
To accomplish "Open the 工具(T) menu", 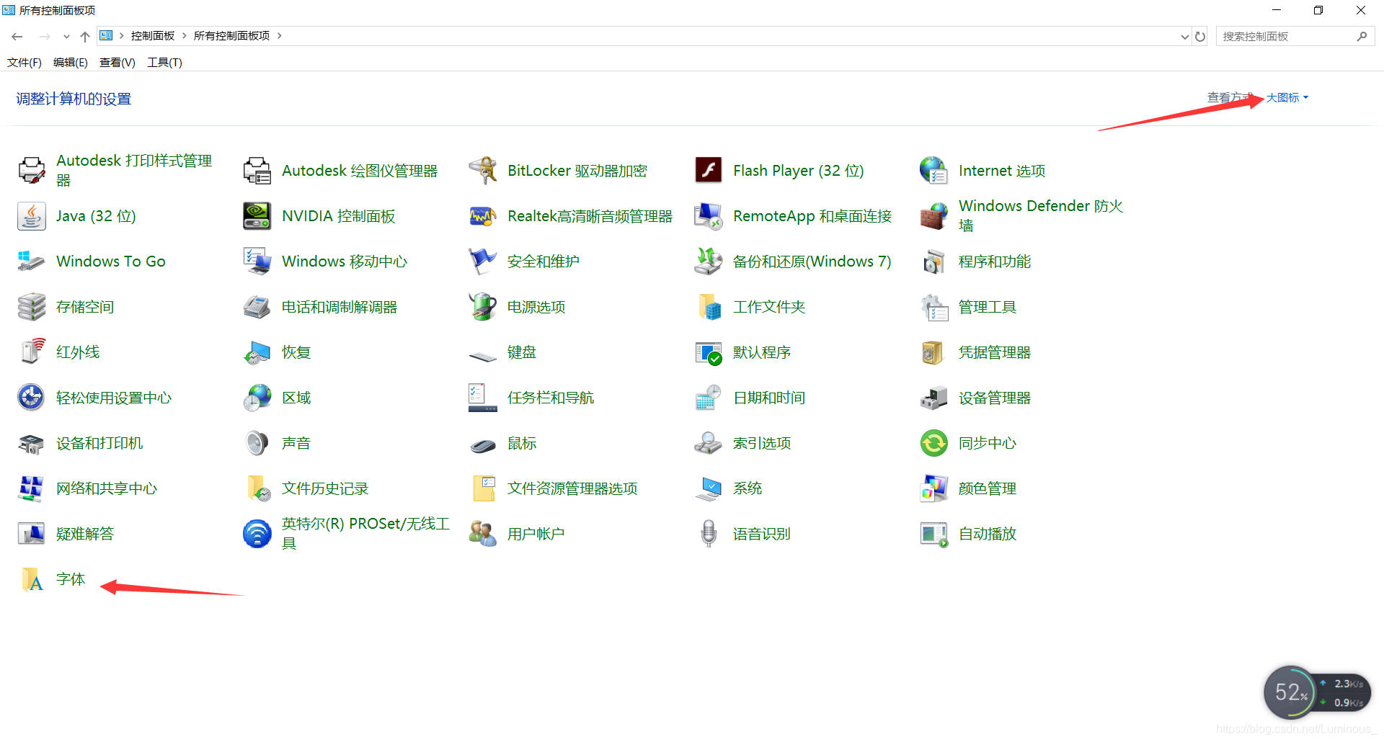I will click(x=164, y=62).
